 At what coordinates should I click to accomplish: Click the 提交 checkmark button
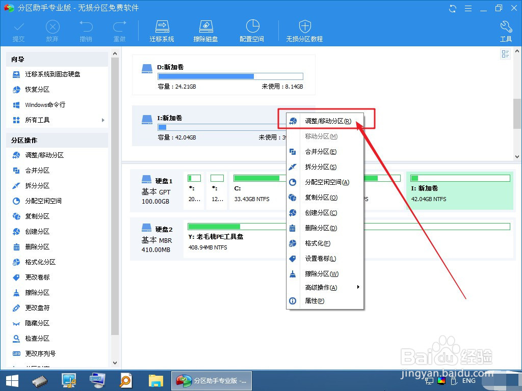19,32
